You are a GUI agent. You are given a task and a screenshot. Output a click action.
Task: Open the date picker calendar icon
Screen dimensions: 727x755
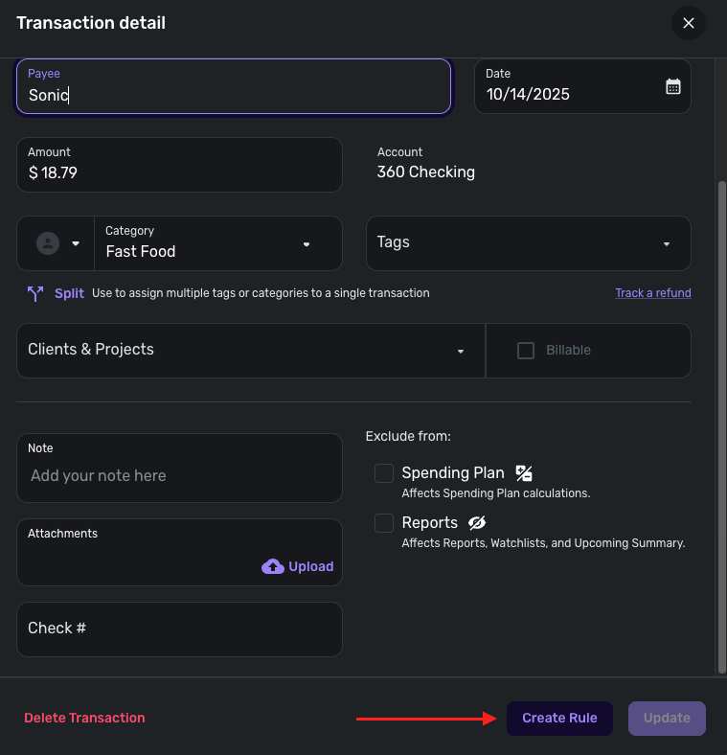pos(673,86)
